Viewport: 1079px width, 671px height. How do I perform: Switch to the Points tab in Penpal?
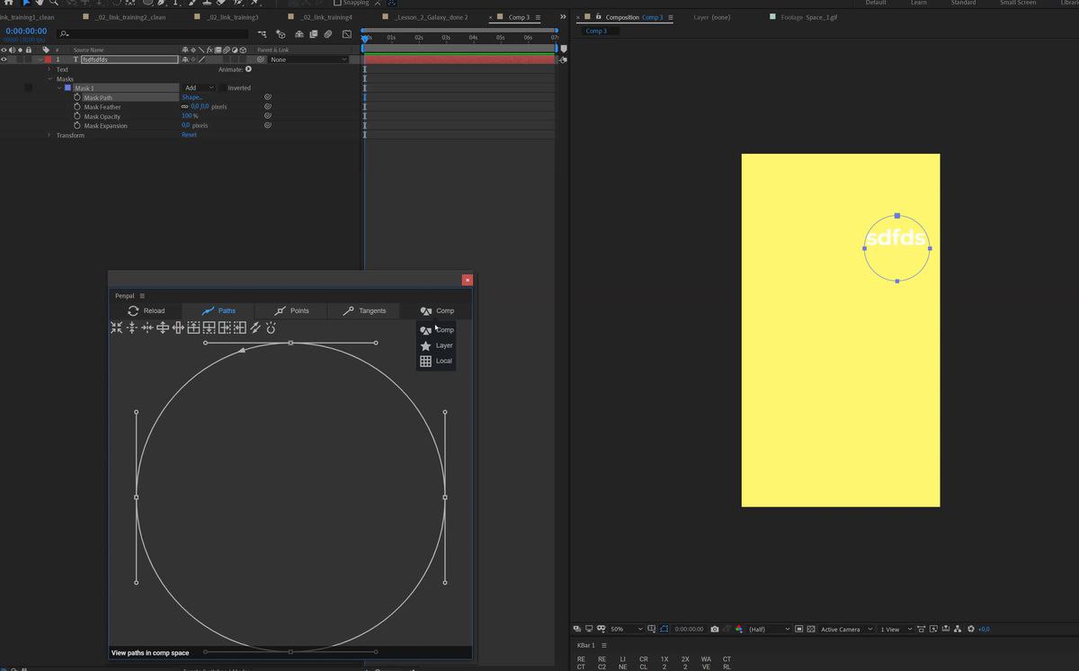292,310
